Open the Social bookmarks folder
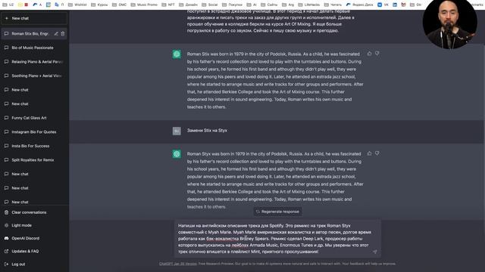 pos(209,5)
